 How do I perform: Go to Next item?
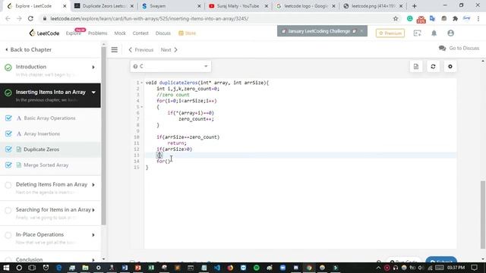coord(169,50)
